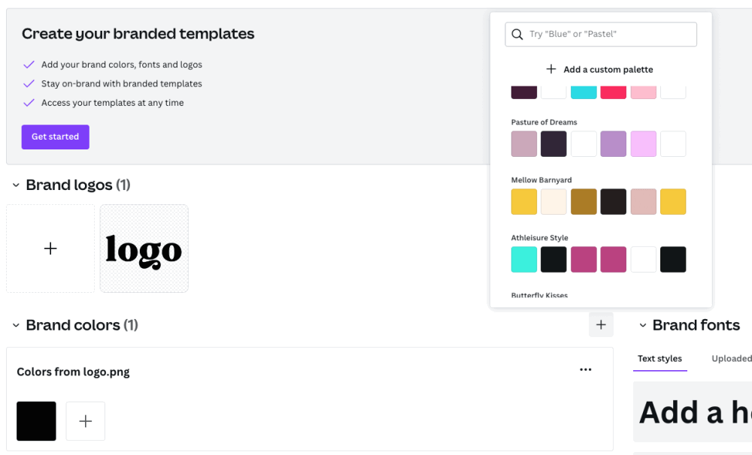Collapse the Brand logos section
The height and width of the screenshot is (455, 752).
pyautogui.click(x=16, y=185)
